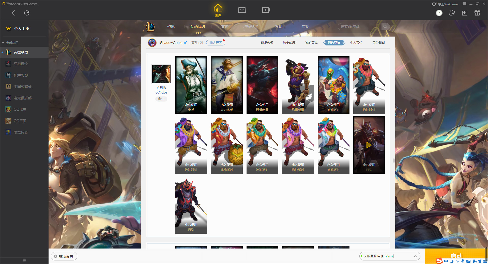Open the gift box icon

pyautogui.click(x=477, y=13)
